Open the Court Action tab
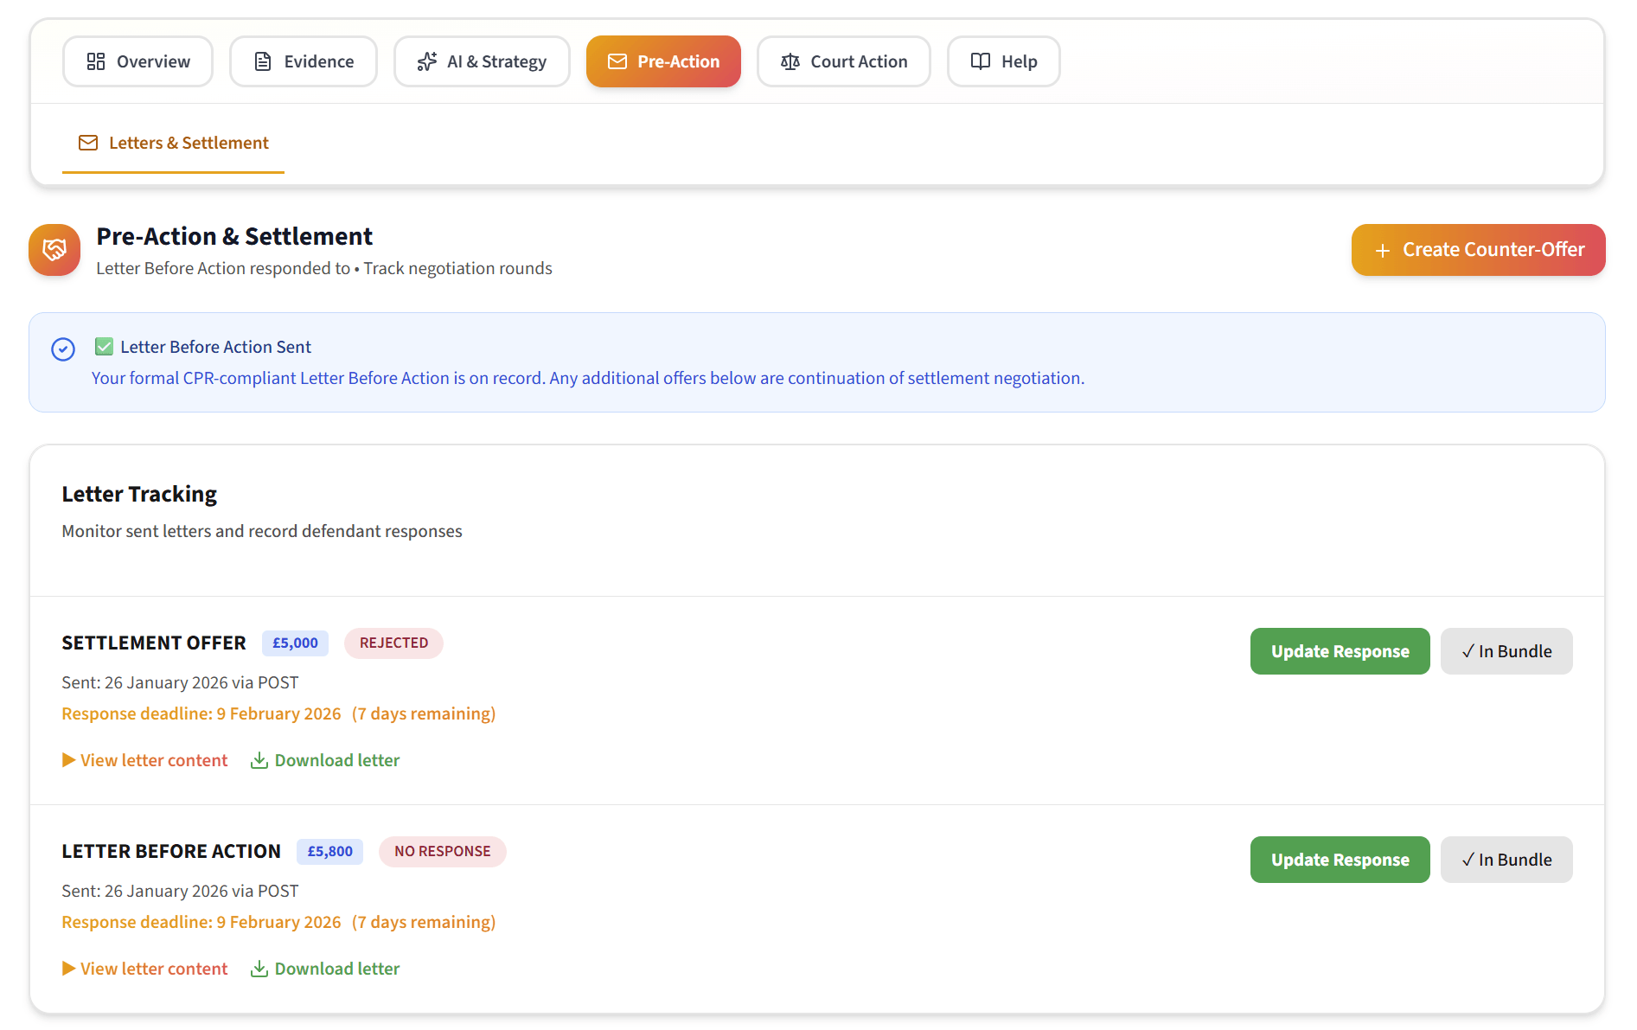1637x1030 pixels. coord(843,61)
